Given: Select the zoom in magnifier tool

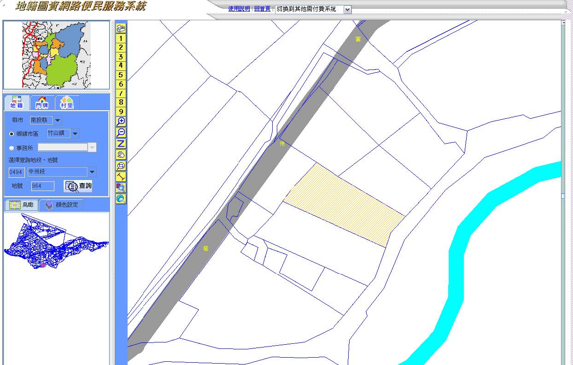Looking at the screenshot, I should (x=121, y=122).
